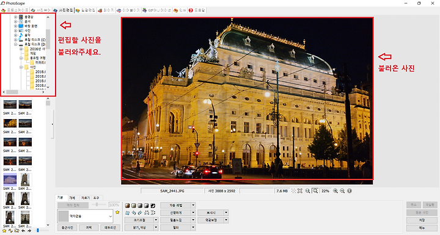
Task: Open the 크기조절 dropdown arrow
Action: [x=156, y=220]
